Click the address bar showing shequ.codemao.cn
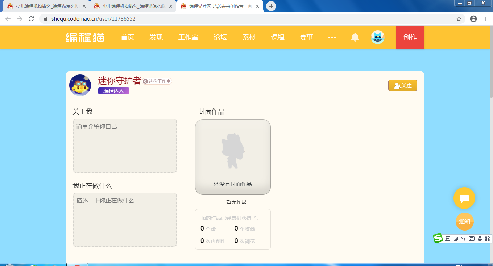 coord(252,19)
